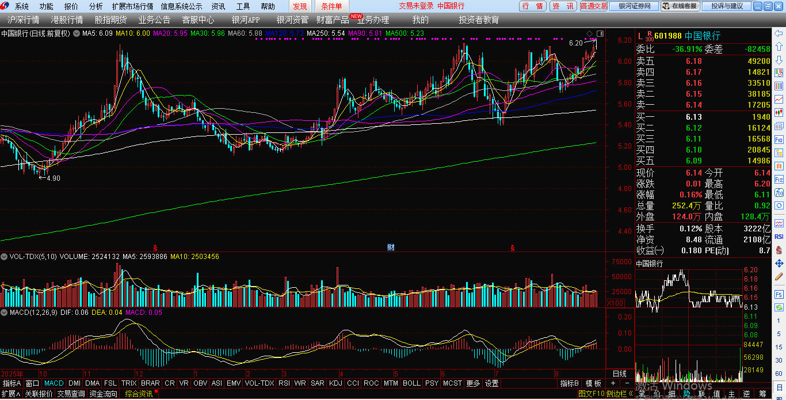Select the four-way move arrows icon
Screen dimensions: 786x400
tap(779, 263)
